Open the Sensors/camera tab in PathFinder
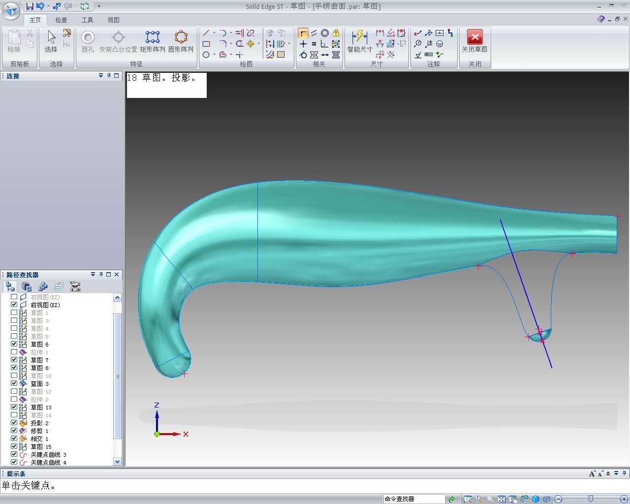The image size is (630, 504). point(75,286)
